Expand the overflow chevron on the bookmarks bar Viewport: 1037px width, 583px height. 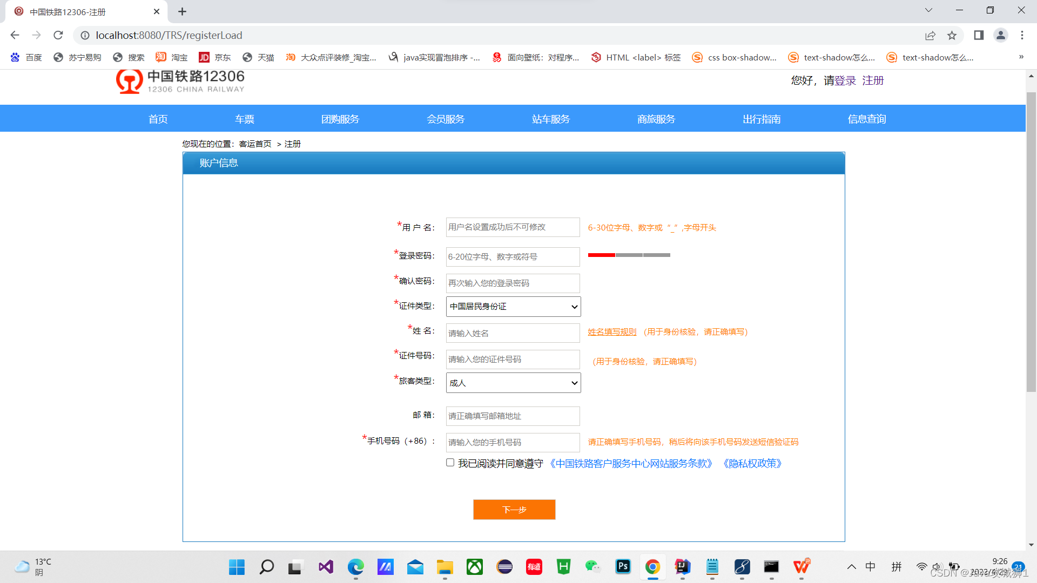click(x=1021, y=57)
